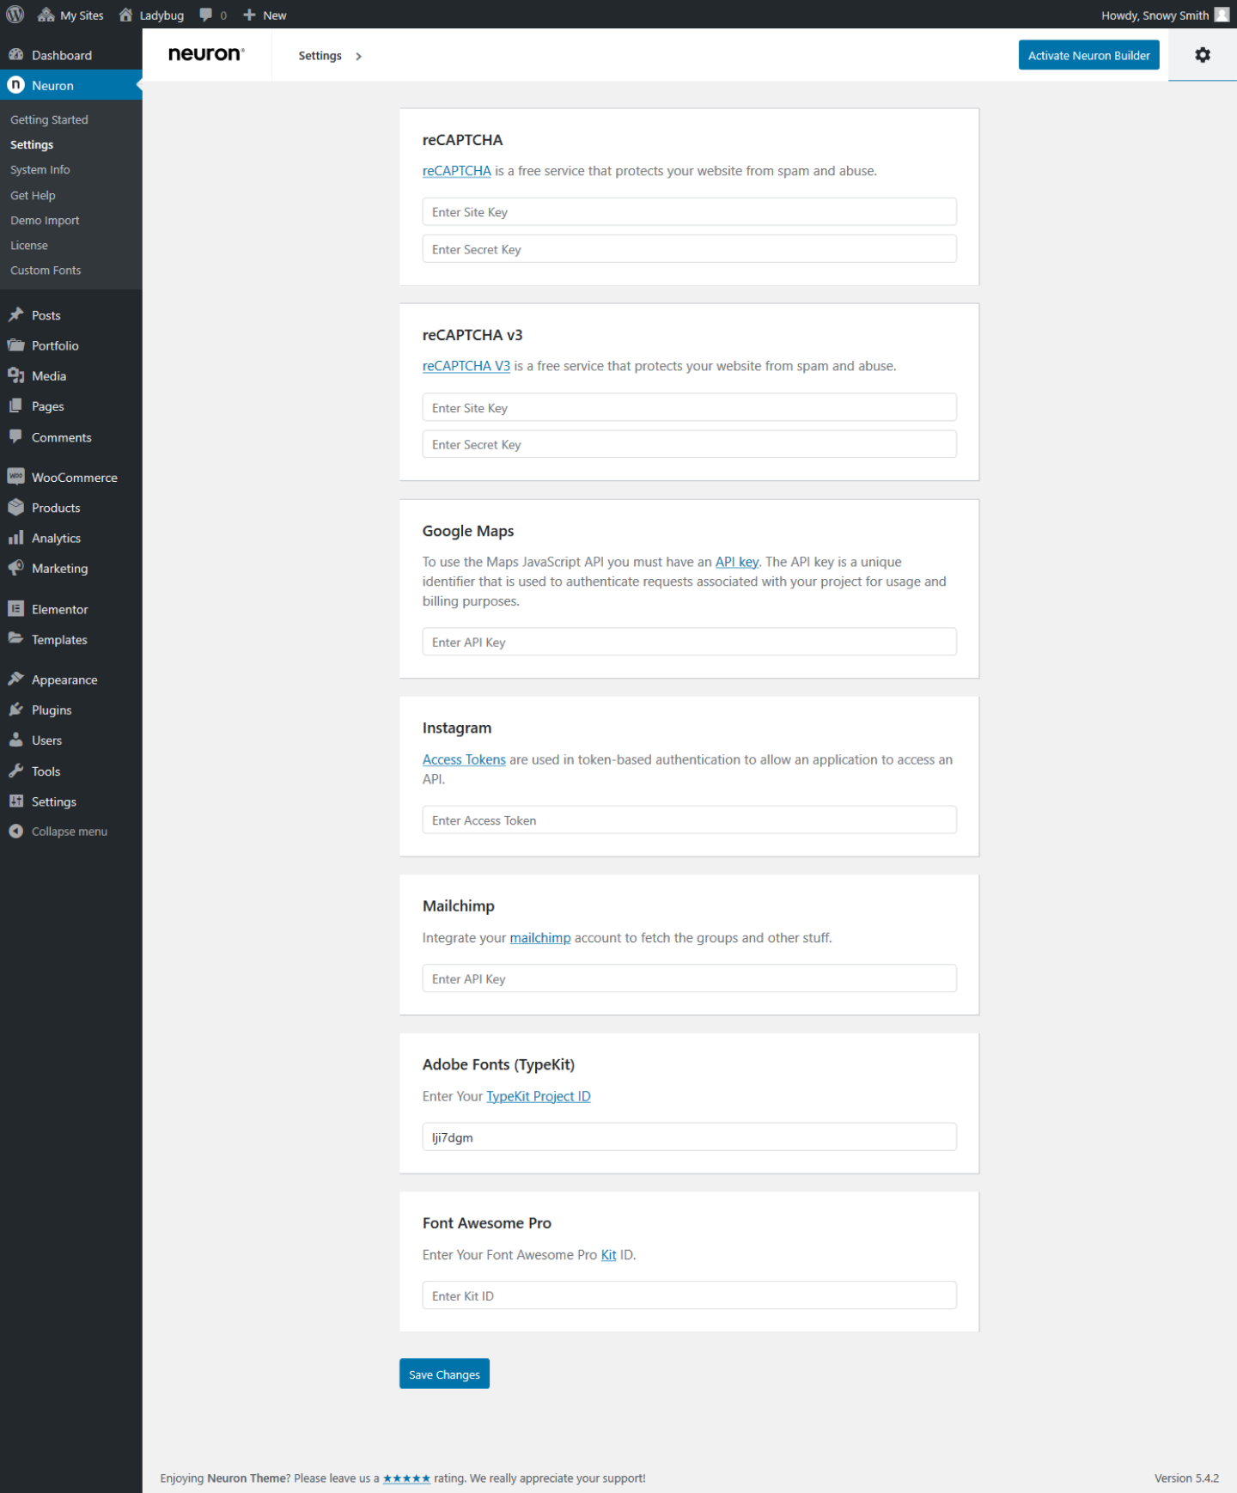Follow the reCAPTCHA V3 link
This screenshot has width=1237, height=1493.
466,366
